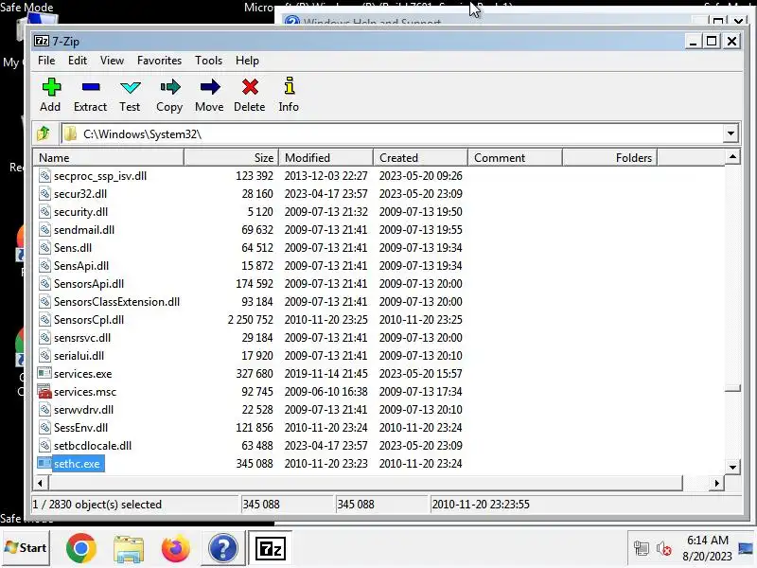Go up one folder level icon
This screenshot has width=757, height=568.
[x=44, y=133]
